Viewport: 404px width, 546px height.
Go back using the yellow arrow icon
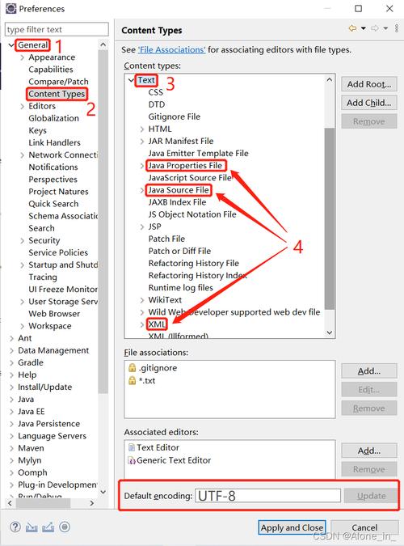352,28
